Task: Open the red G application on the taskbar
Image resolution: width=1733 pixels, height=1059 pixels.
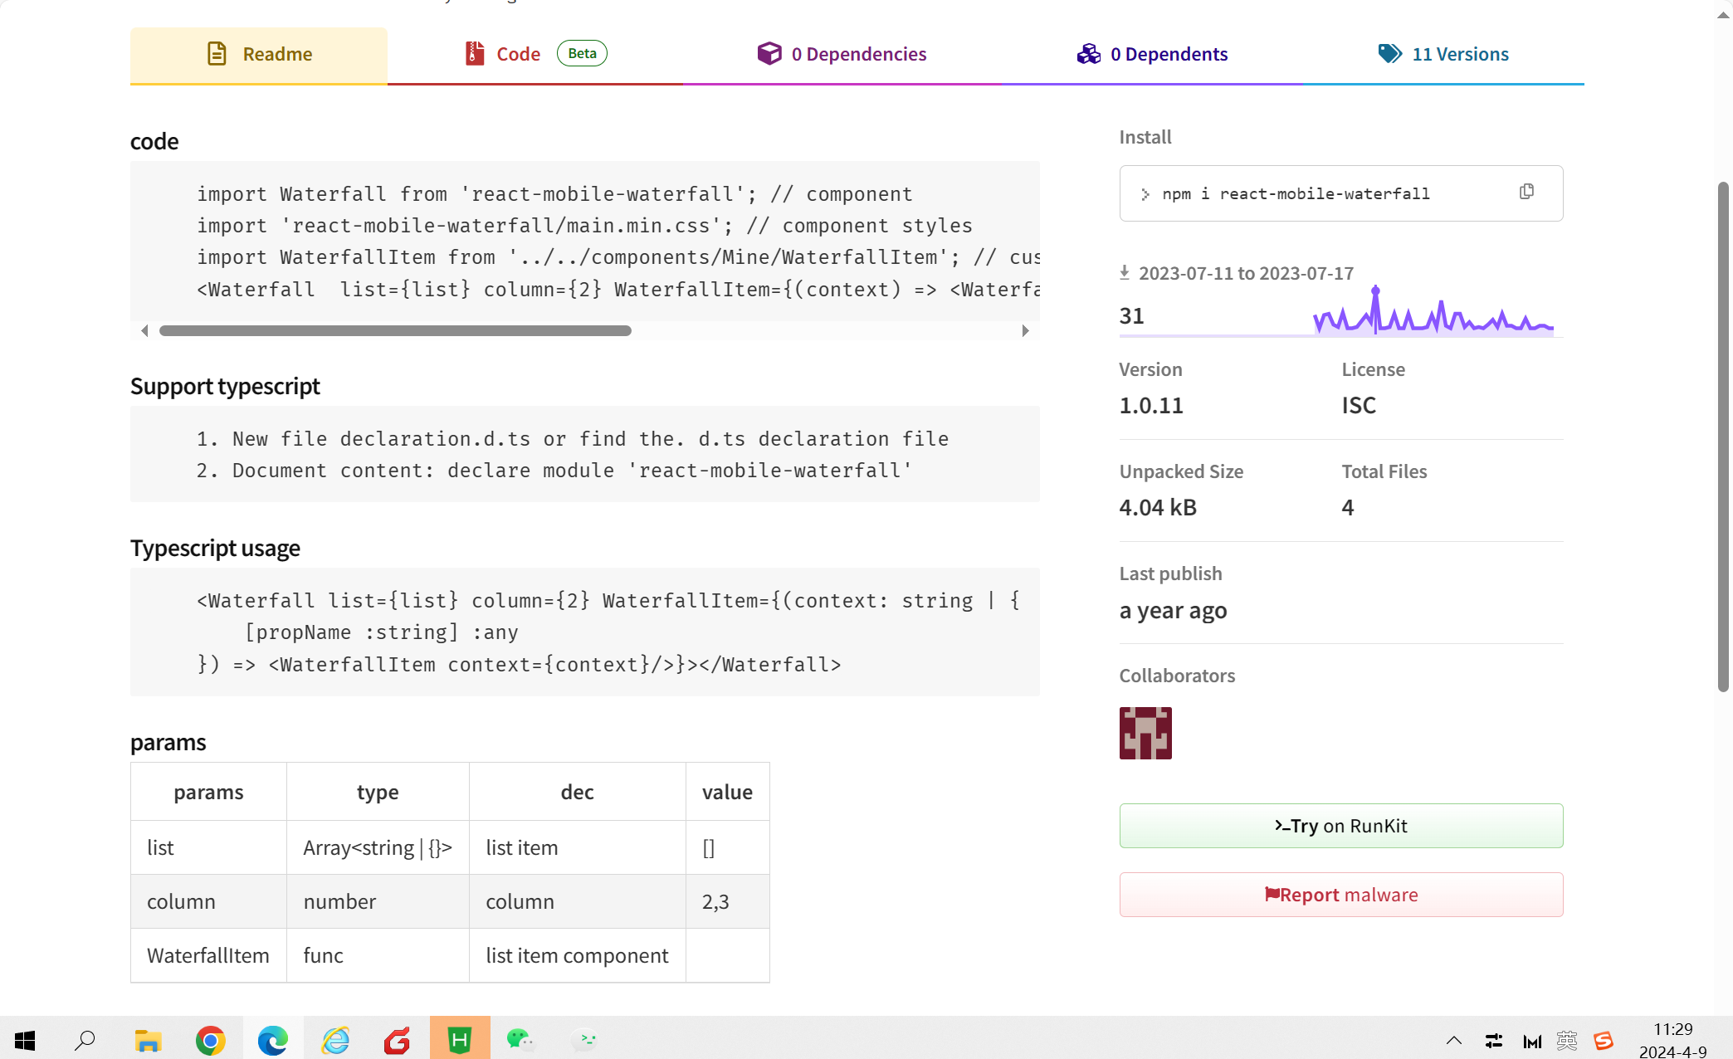Action: point(398,1040)
